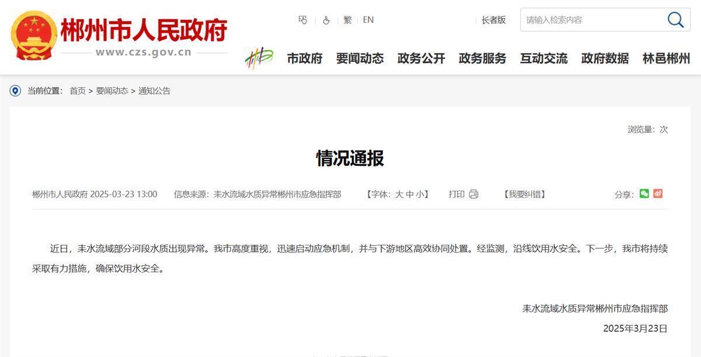Open the 政务公开 navigation menu
The image size is (701, 357).
(x=421, y=58)
